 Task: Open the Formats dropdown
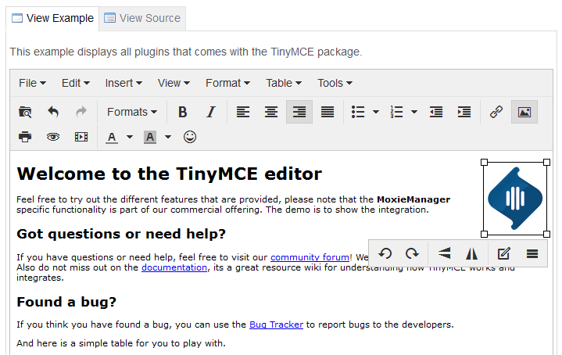[132, 113]
